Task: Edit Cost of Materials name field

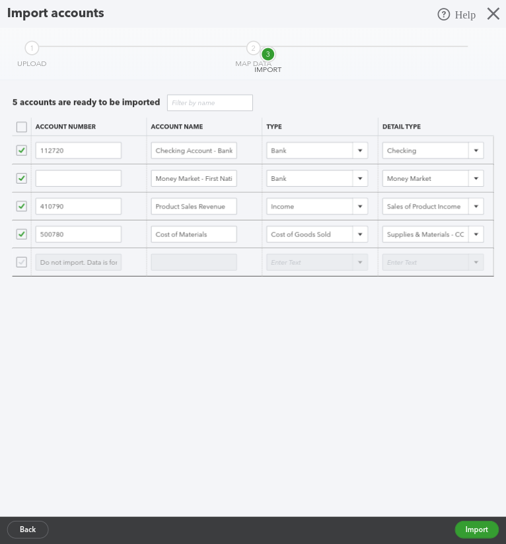Action: [x=194, y=234]
